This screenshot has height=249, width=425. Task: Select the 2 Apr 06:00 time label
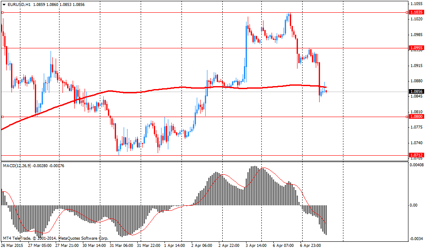(201, 246)
